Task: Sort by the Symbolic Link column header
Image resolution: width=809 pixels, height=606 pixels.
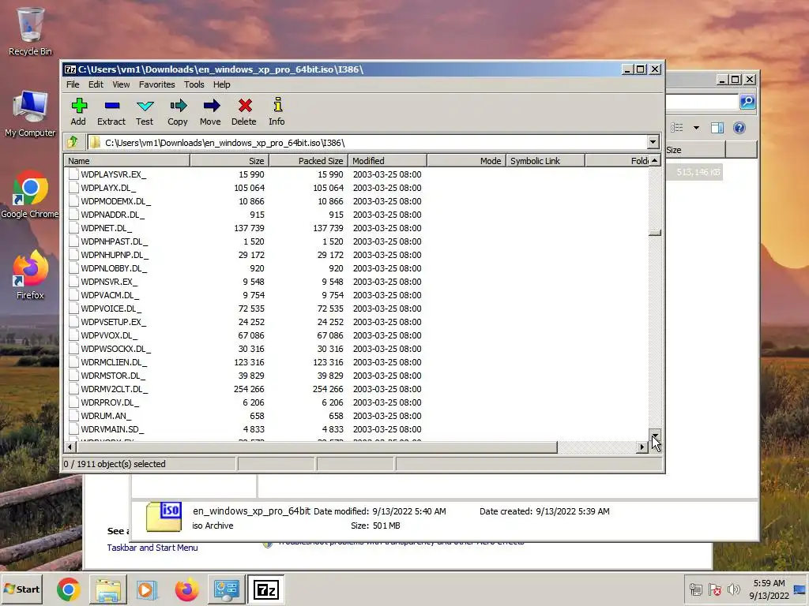Action: coord(545,161)
